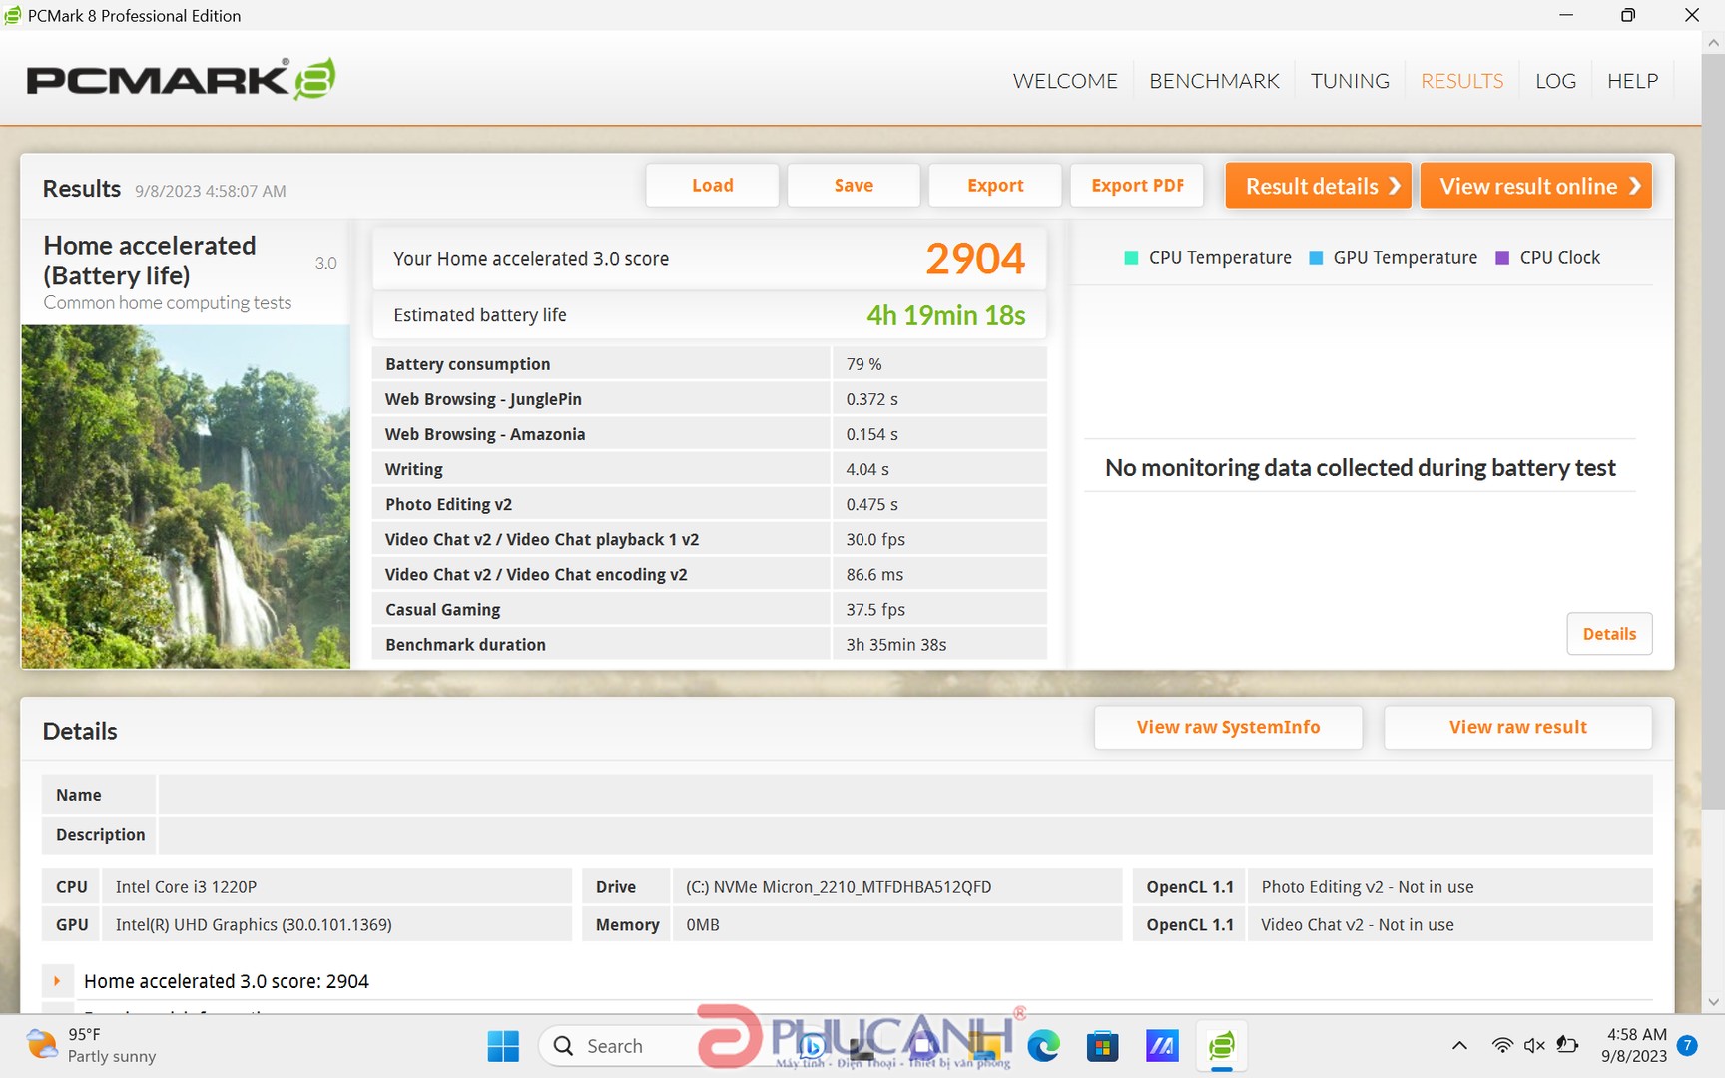Viewport: 1725px width, 1078px height.
Task: Click PCMark 8 taskbar icon
Action: tap(1221, 1046)
